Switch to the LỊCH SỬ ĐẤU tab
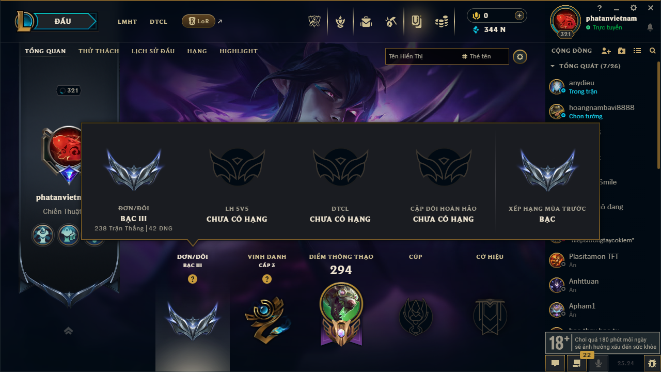This screenshot has width=661, height=372. 153,51
